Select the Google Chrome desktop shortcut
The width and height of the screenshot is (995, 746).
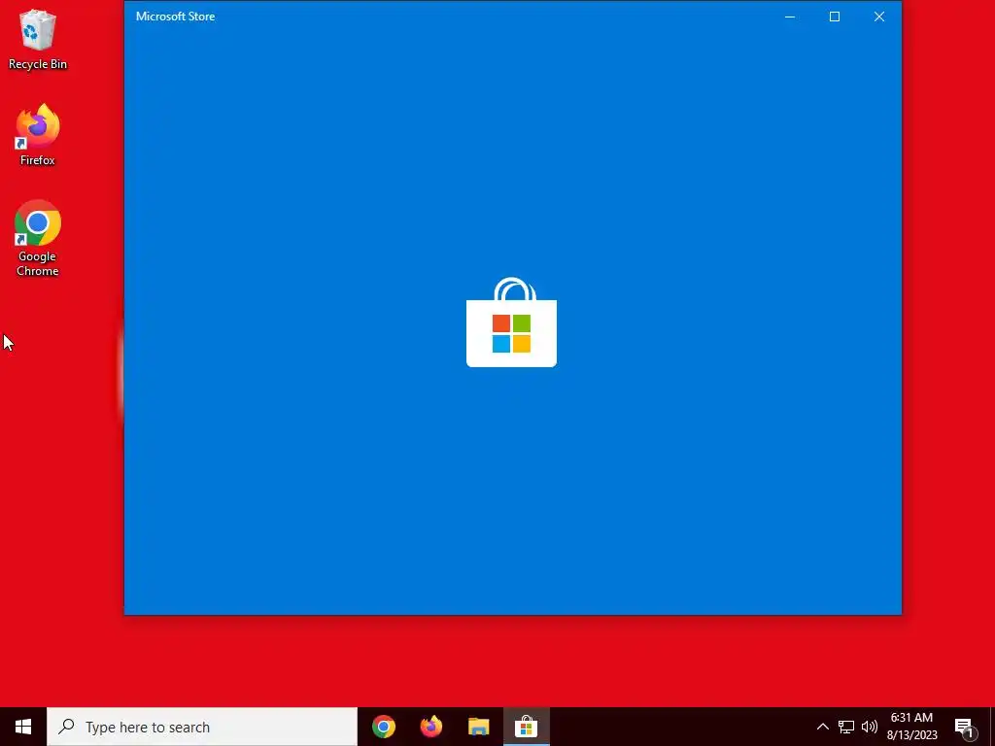click(38, 238)
